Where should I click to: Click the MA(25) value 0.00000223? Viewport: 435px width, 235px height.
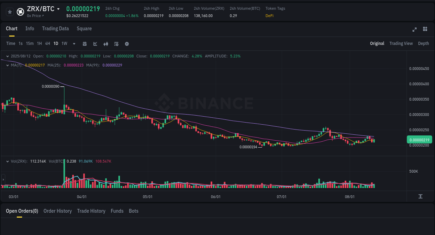[73, 65]
